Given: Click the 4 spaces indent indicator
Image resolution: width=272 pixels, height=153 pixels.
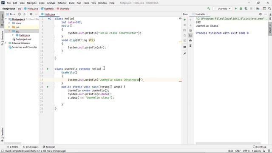Looking at the screenshot, I should pyautogui.click(x=256, y=151).
